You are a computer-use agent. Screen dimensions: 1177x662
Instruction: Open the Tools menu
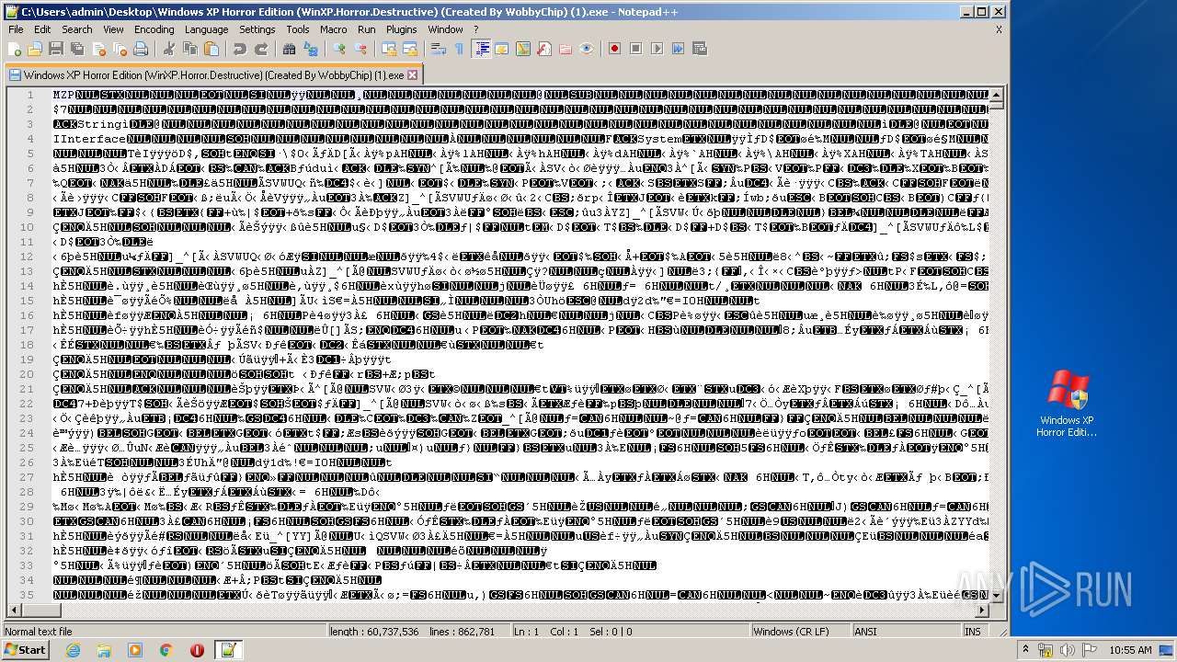coord(298,29)
